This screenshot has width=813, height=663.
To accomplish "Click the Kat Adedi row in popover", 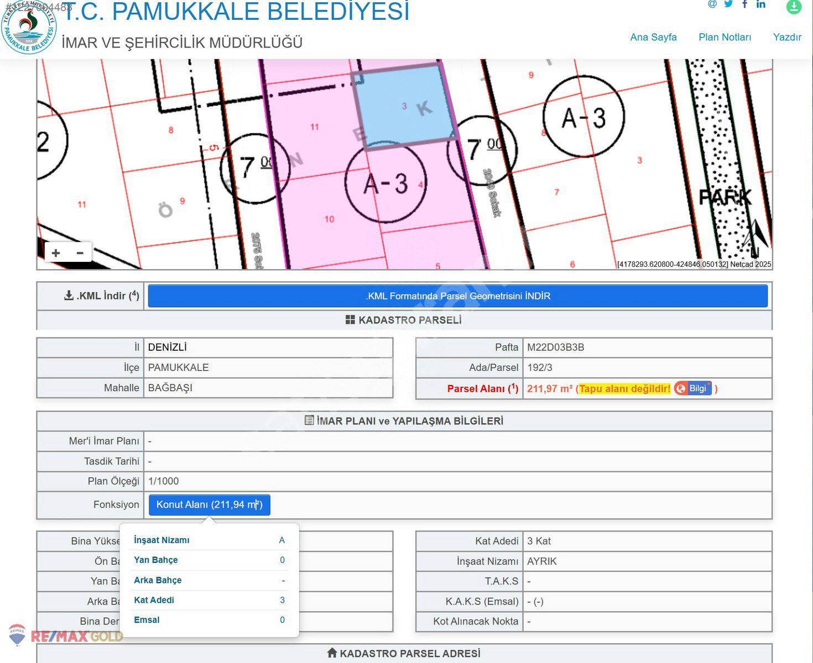I will pyautogui.click(x=209, y=600).
